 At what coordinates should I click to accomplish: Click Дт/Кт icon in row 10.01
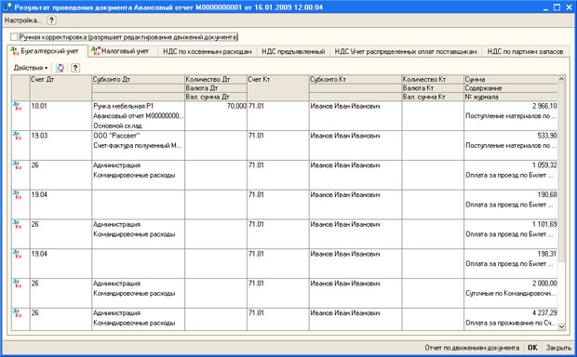coord(17,107)
